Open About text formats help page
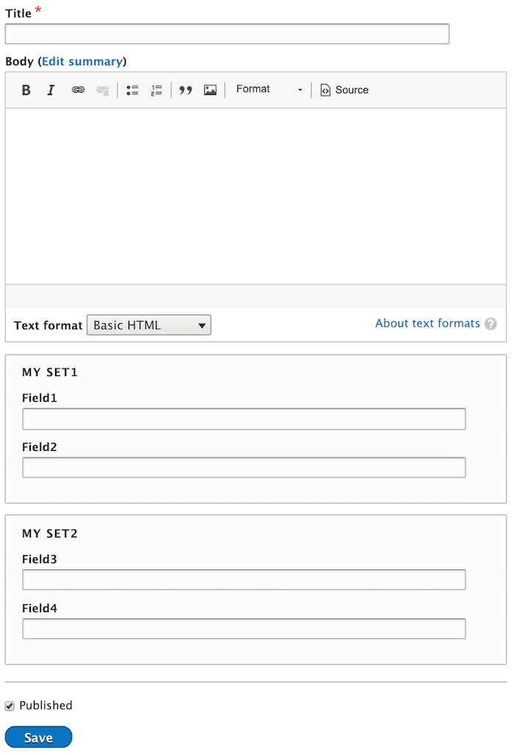This screenshot has height=755, width=514. (x=427, y=323)
